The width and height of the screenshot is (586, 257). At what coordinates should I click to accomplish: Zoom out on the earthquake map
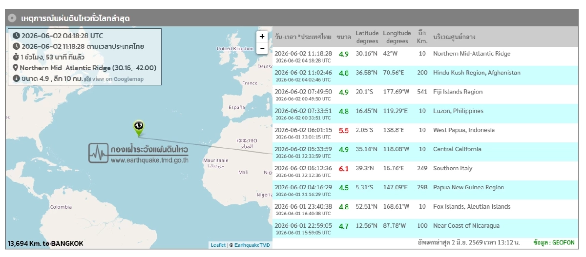[262, 48]
